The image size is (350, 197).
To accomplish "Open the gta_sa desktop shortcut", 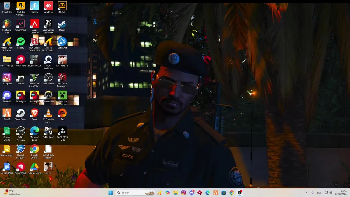I will tap(48, 169).
